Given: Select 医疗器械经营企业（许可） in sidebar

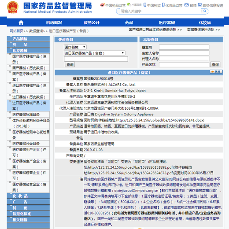Looking at the screenshot, I should [29, 175].
